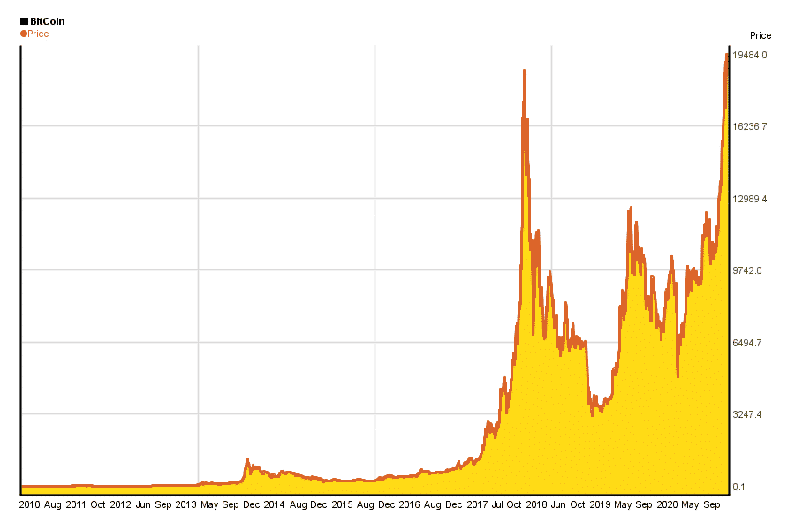Image resolution: width=795 pixels, height=530 pixels.
Task: Click the 2018 year label on time axis
Action: (x=536, y=504)
